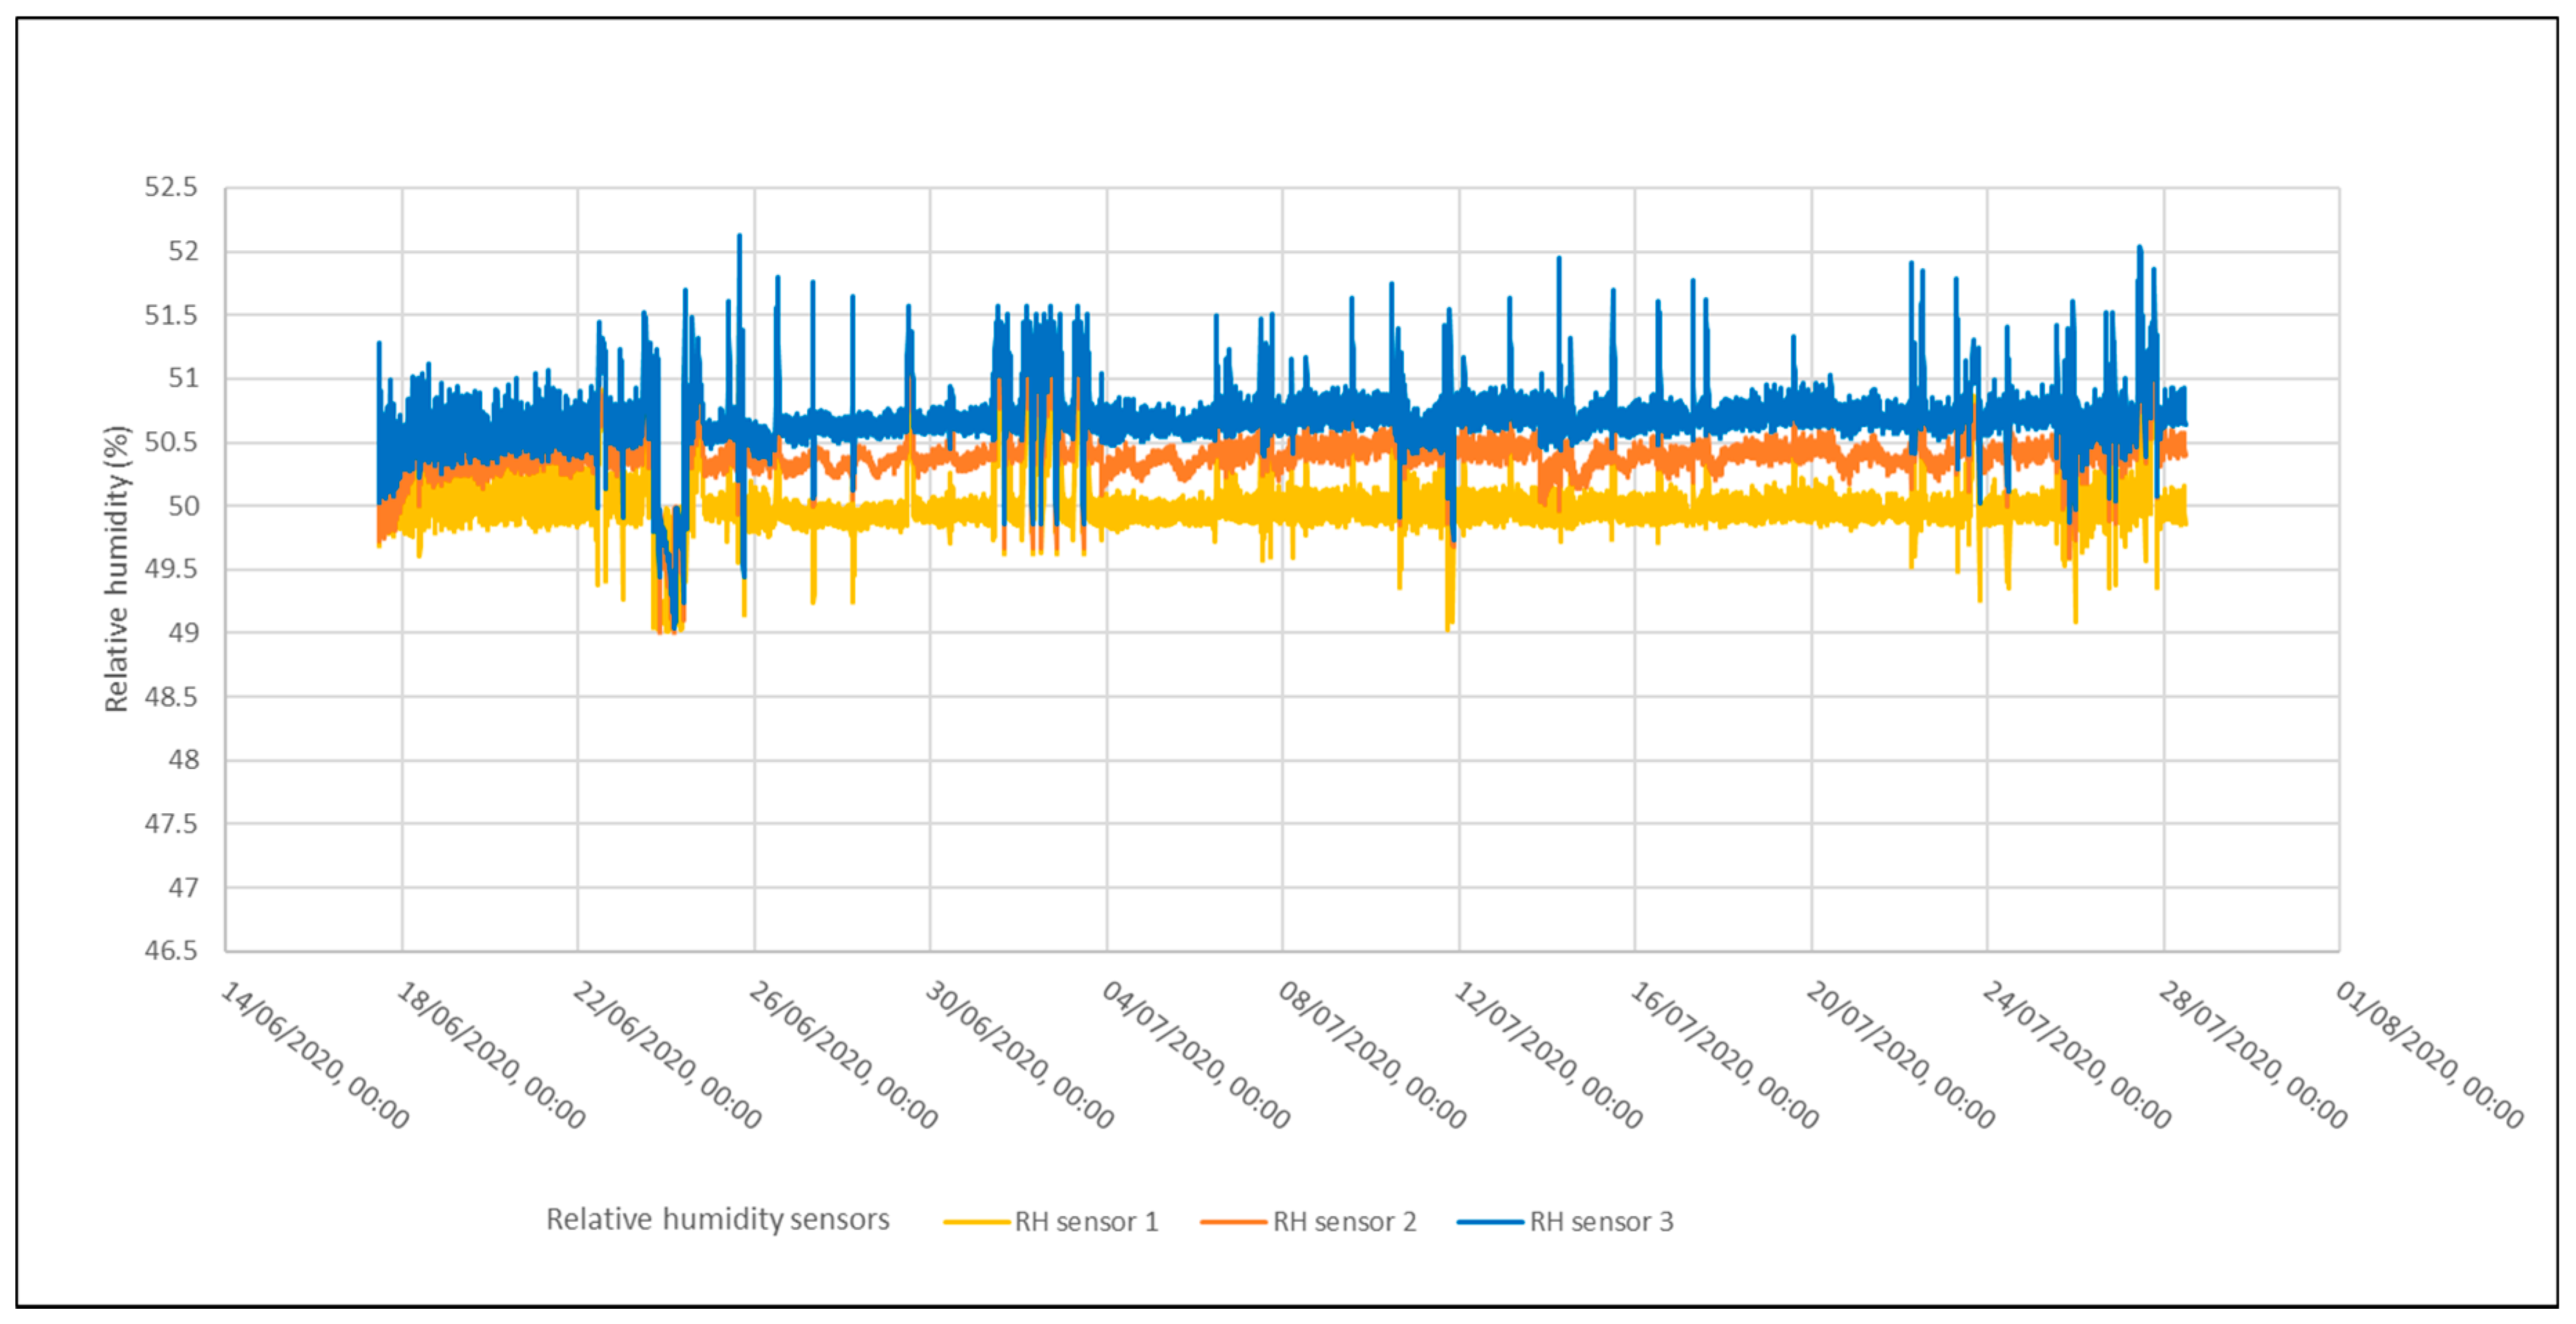Viewport: 2576px width, 1324px height.
Task: Click the 52.5 y-axis tick label
Action: pyautogui.click(x=171, y=188)
